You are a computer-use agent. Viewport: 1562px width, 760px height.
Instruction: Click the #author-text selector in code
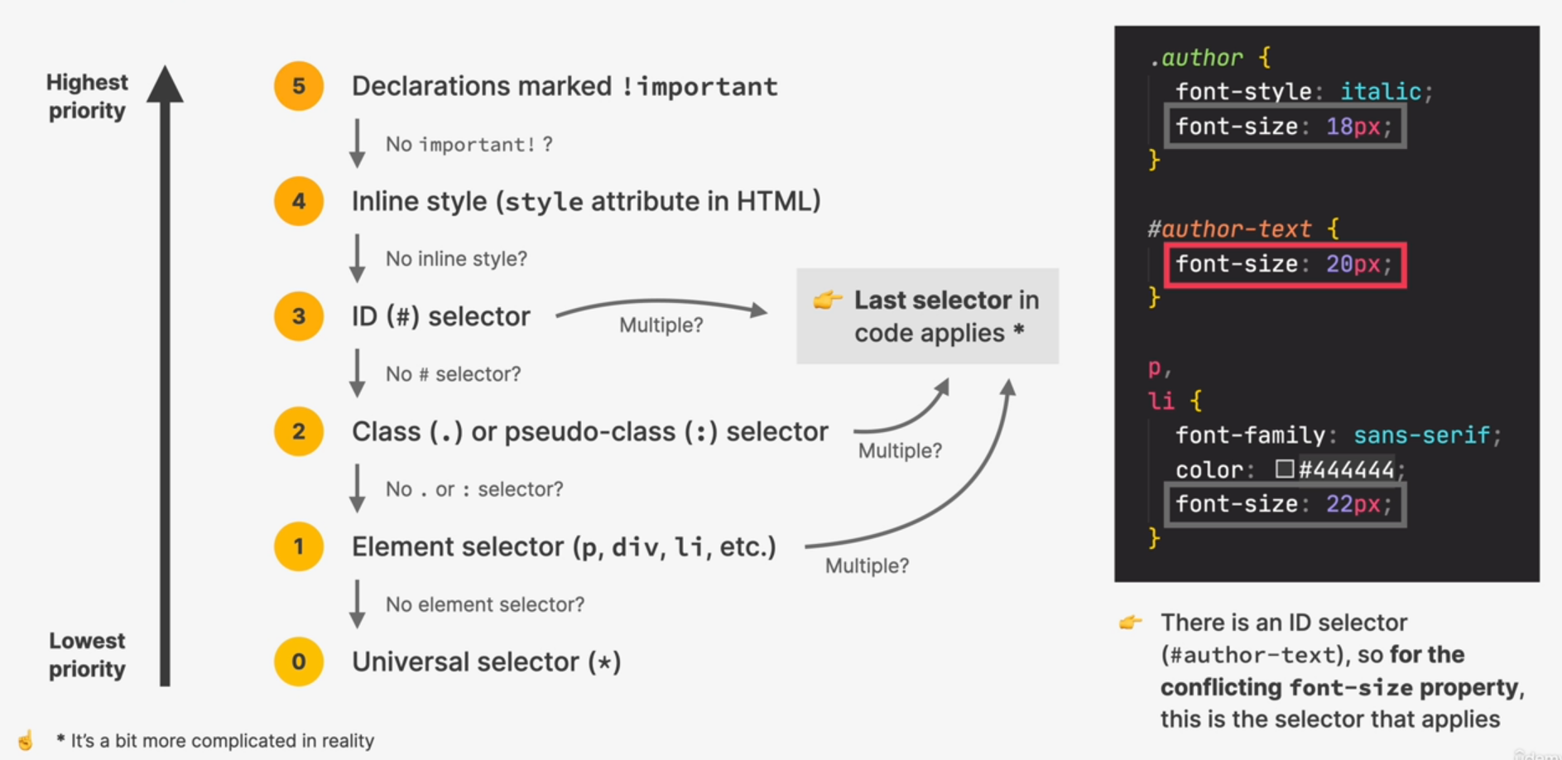point(1229,228)
